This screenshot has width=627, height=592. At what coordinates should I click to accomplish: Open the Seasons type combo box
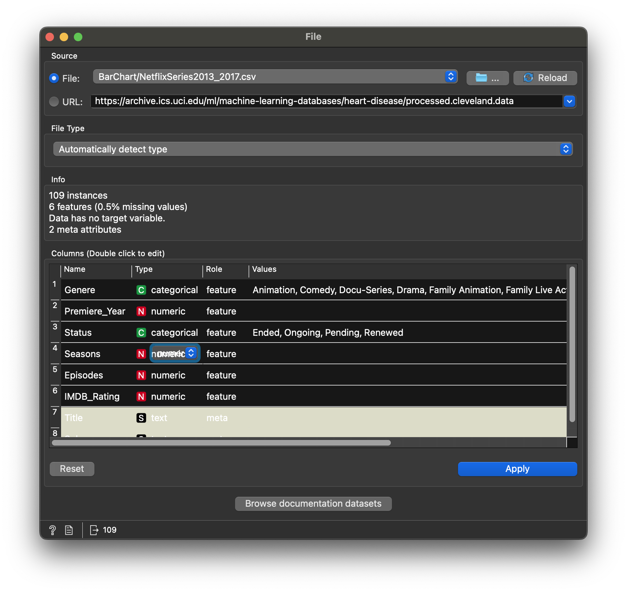(x=175, y=354)
